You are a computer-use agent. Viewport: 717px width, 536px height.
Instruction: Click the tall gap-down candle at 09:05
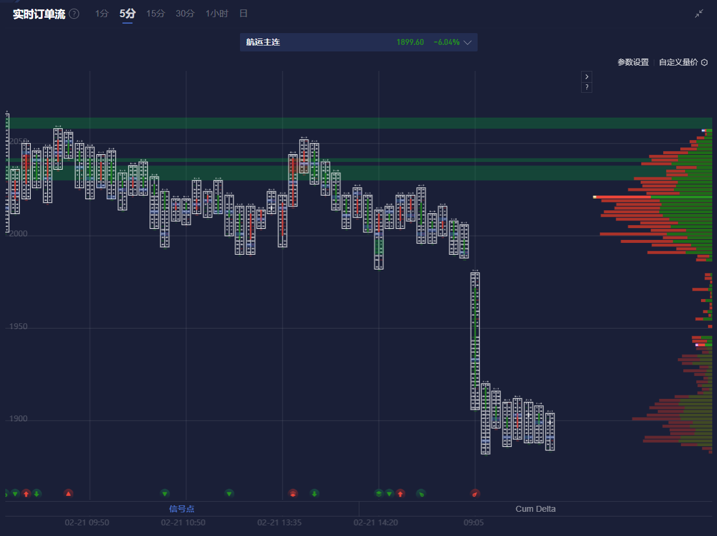(475, 341)
